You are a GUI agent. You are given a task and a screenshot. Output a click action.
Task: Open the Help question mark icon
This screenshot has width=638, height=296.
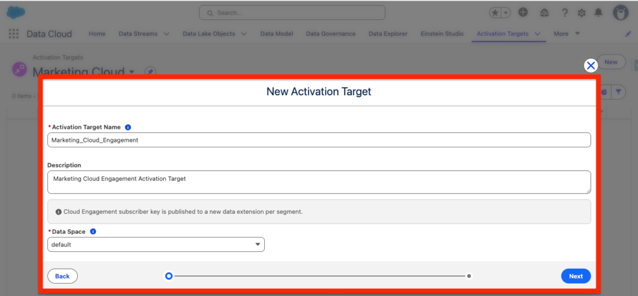(564, 12)
